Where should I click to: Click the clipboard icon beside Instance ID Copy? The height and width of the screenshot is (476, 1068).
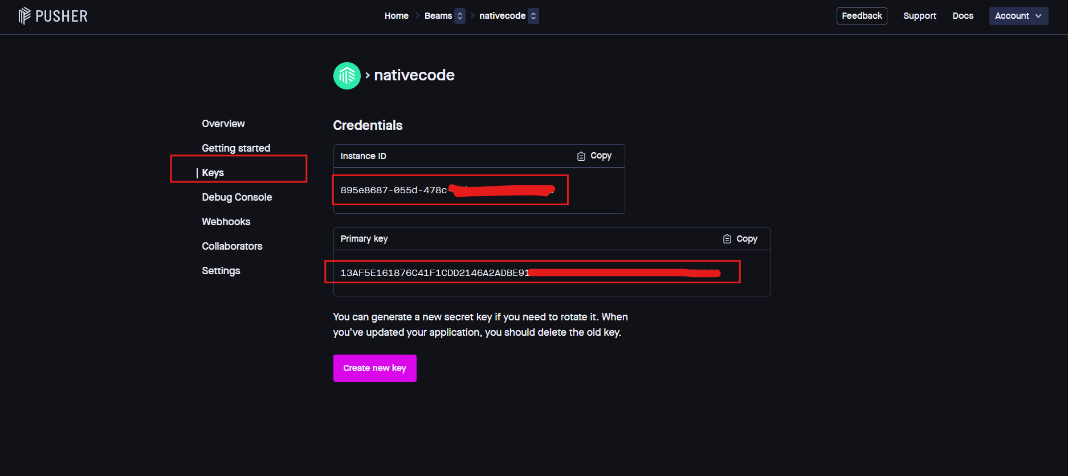click(581, 156)
